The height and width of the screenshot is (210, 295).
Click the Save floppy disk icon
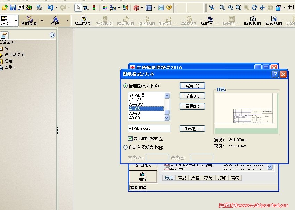click(x=12, y=8)
